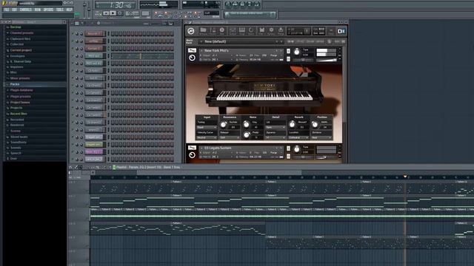Viewport: 474px width, 266px height.
Task: Open the FILE menu
Action: (7, 10)
